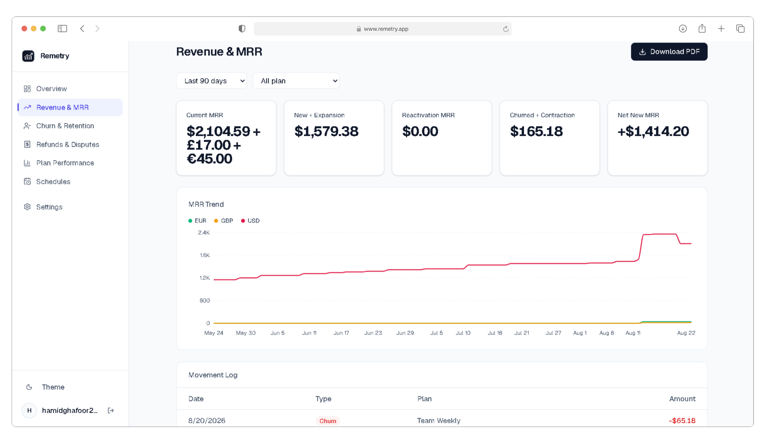Click the Date column header
This screenshot has height=431, width=767.
click(196, 399)
